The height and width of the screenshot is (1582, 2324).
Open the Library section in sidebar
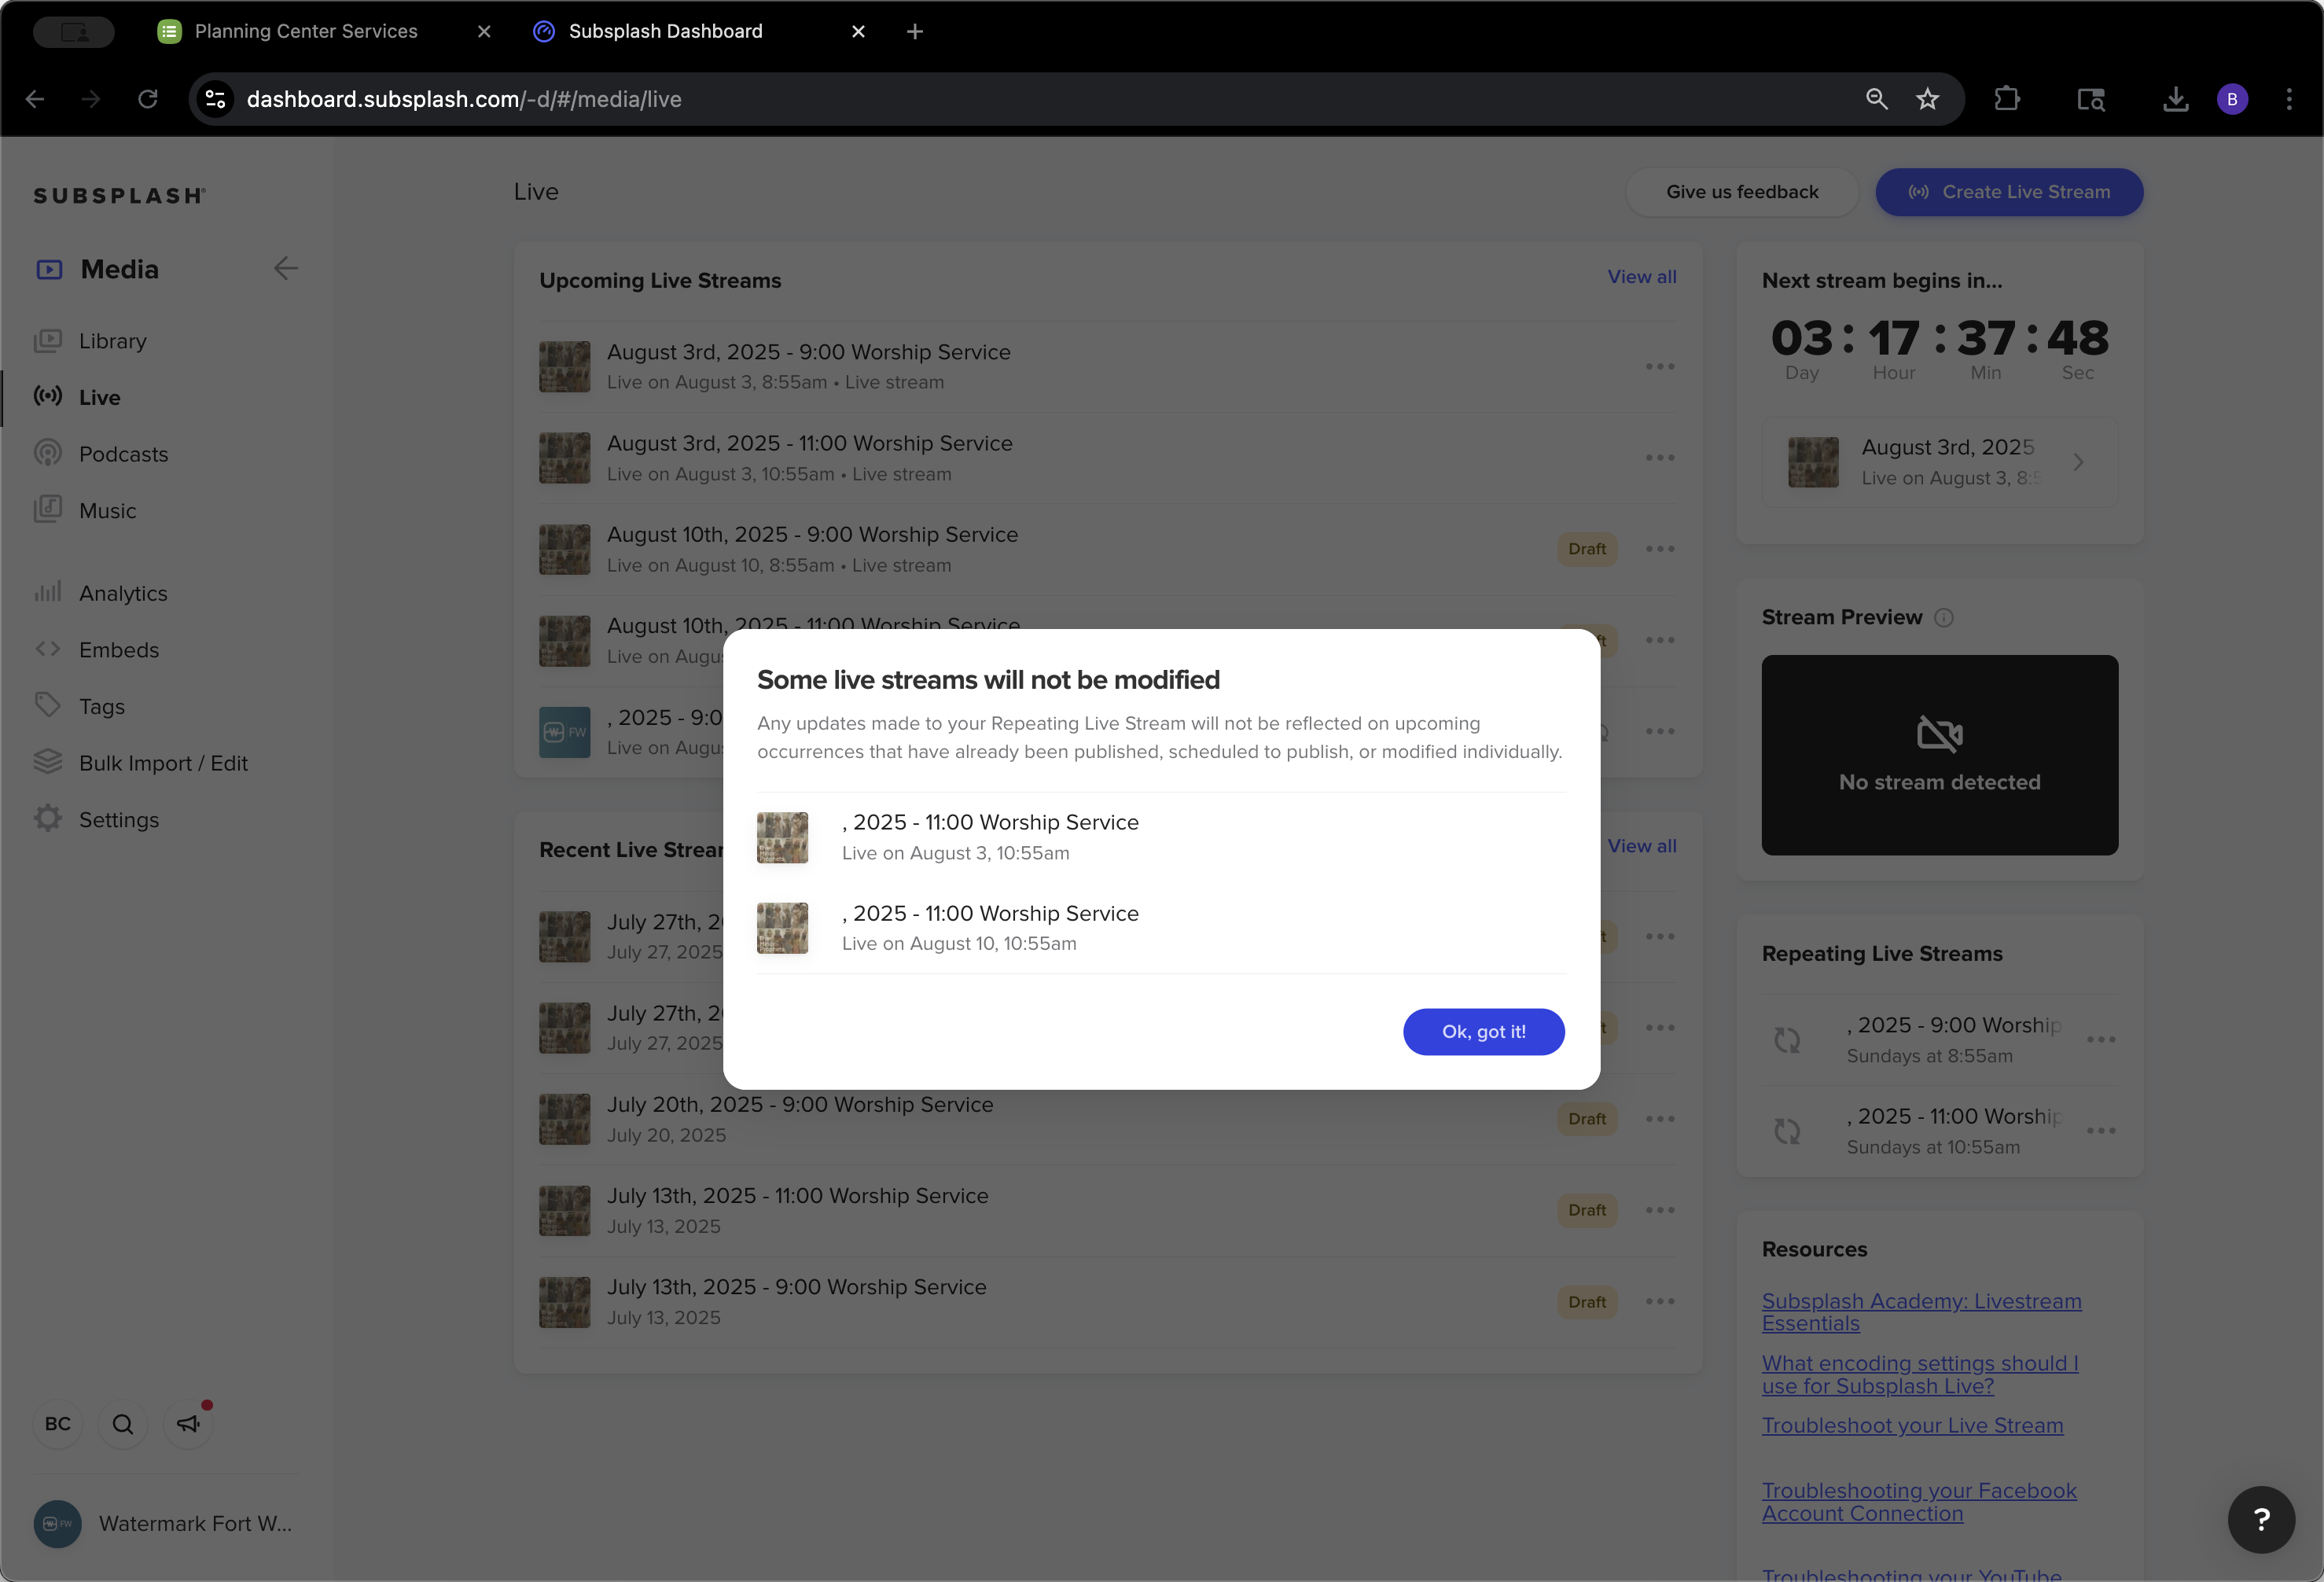pos(112,341)
